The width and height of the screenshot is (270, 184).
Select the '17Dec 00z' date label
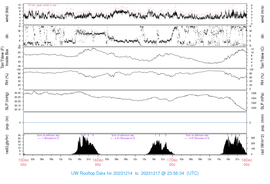[172, 162]
